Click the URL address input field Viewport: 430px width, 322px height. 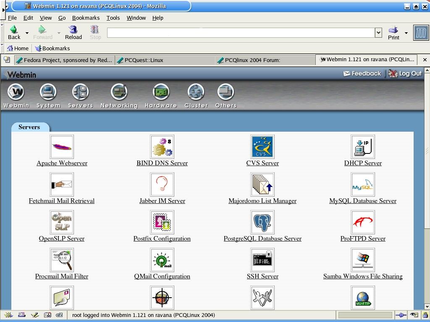[x=241, y=33]
